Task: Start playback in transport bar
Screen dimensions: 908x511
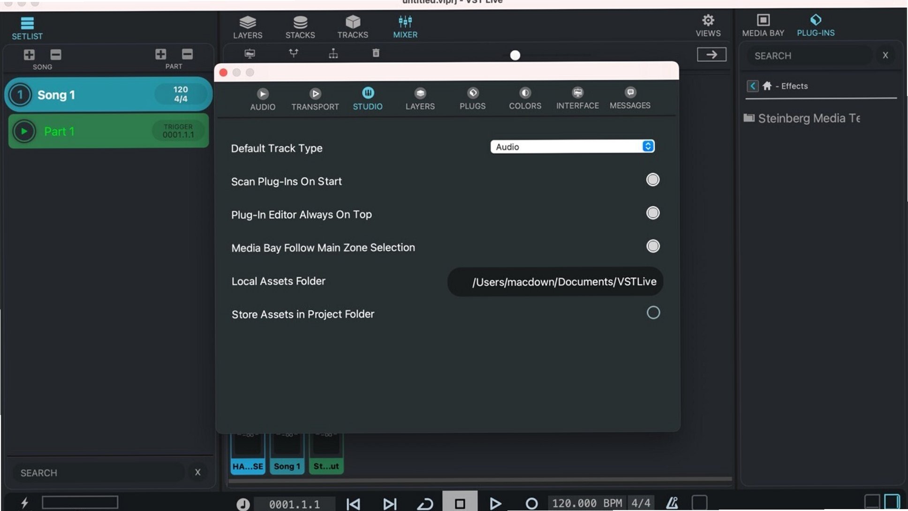Action: click(x=495, y=504)
